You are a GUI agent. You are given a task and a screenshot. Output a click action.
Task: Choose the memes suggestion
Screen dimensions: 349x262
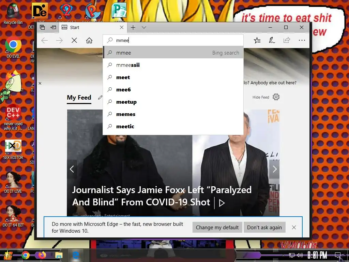pyautogui.click(x=173, y=114)
